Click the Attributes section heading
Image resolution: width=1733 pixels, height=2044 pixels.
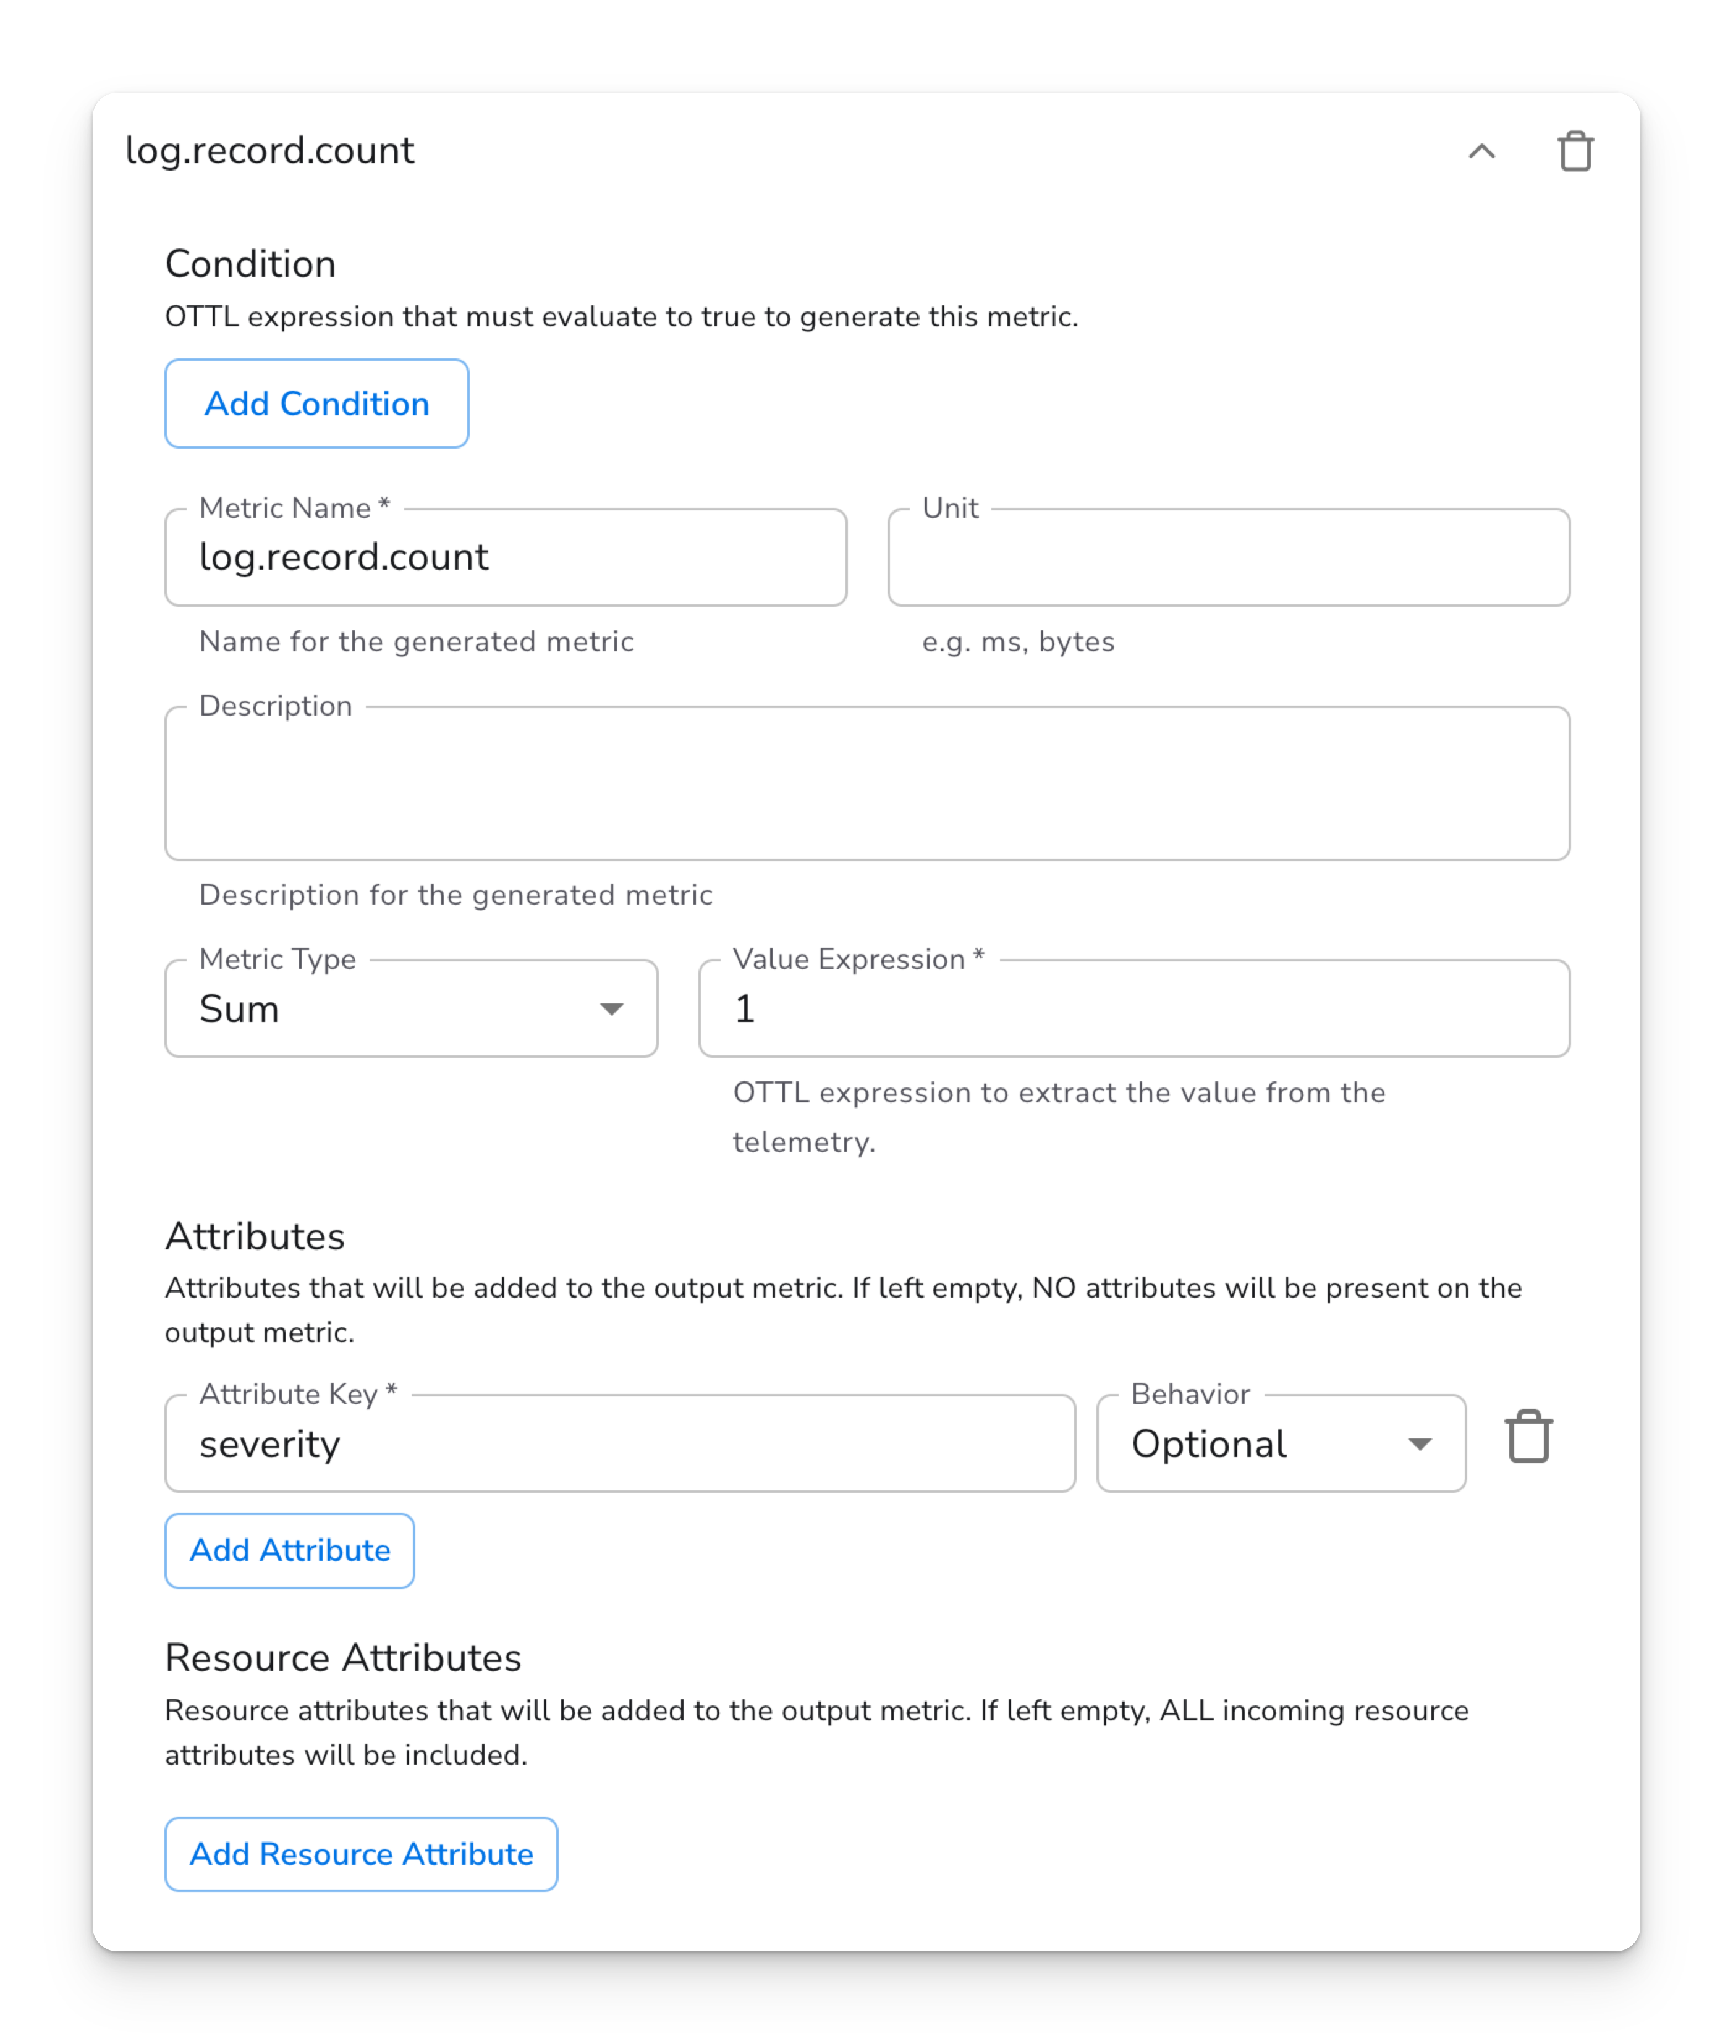click(x=255, y=1236)
